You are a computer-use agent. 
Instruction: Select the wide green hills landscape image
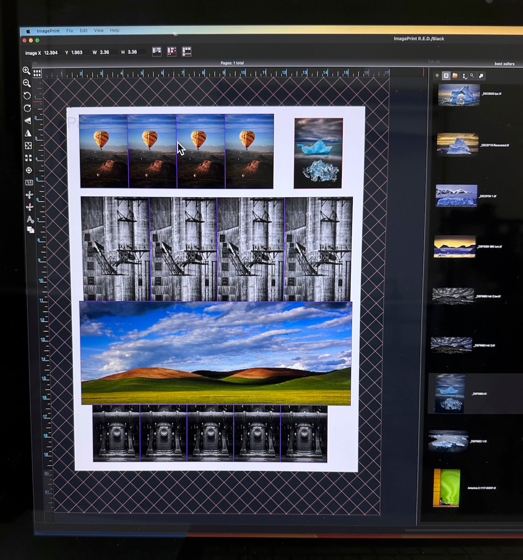point(216,353)
